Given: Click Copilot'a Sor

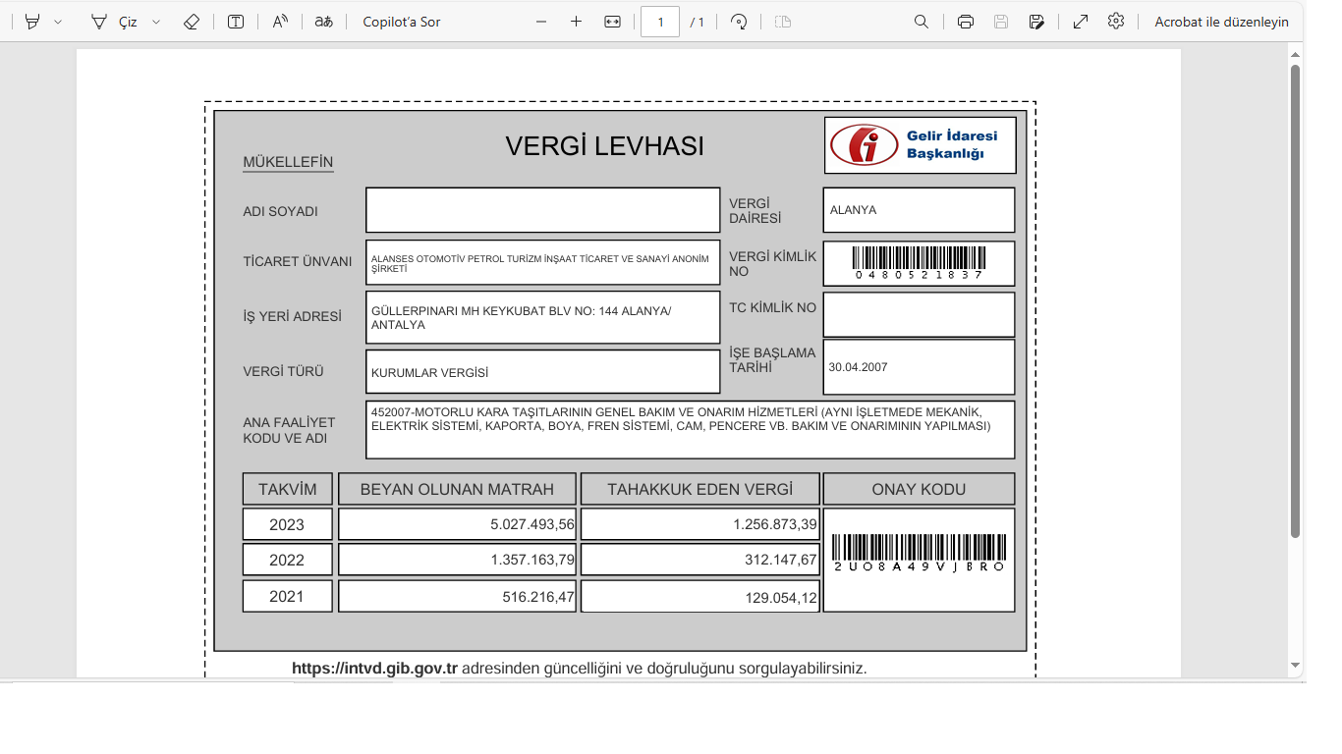Looking at the screenshot, I should pos(402,22).
